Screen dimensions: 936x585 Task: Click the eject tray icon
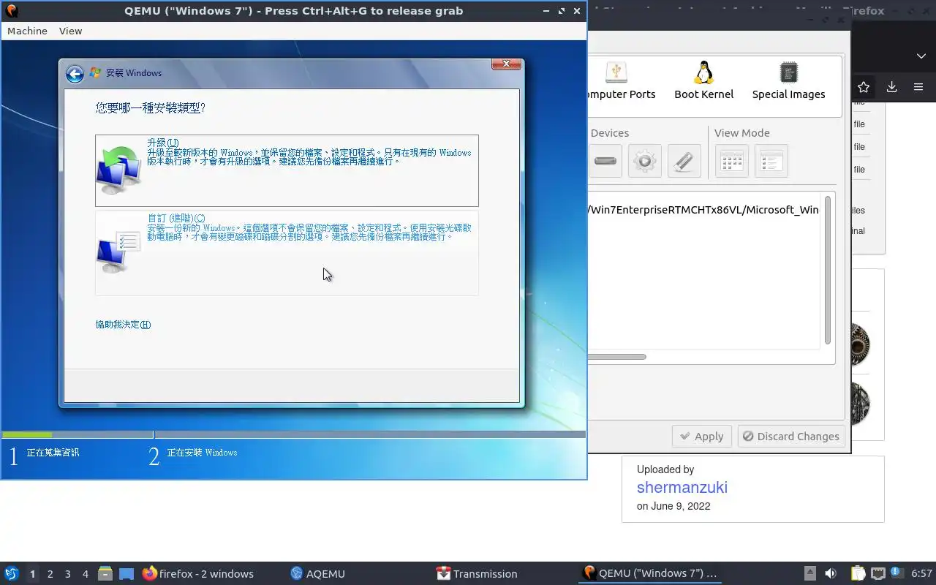click(809, 573)
